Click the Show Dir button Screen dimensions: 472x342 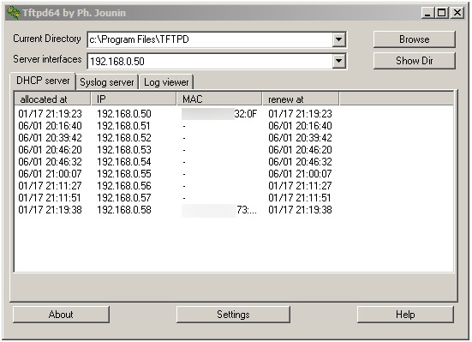pyautogui.click(x=415, y=61)
